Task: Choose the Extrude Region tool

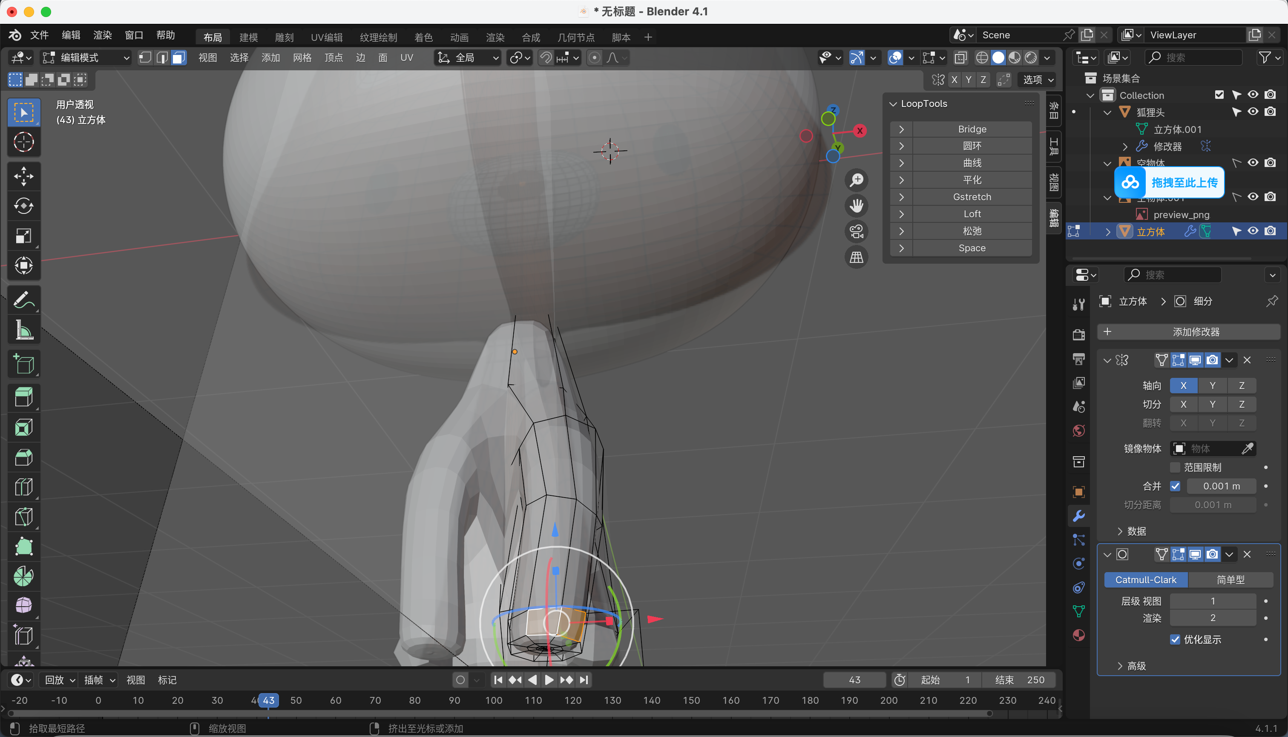Action: click(23, 397)
